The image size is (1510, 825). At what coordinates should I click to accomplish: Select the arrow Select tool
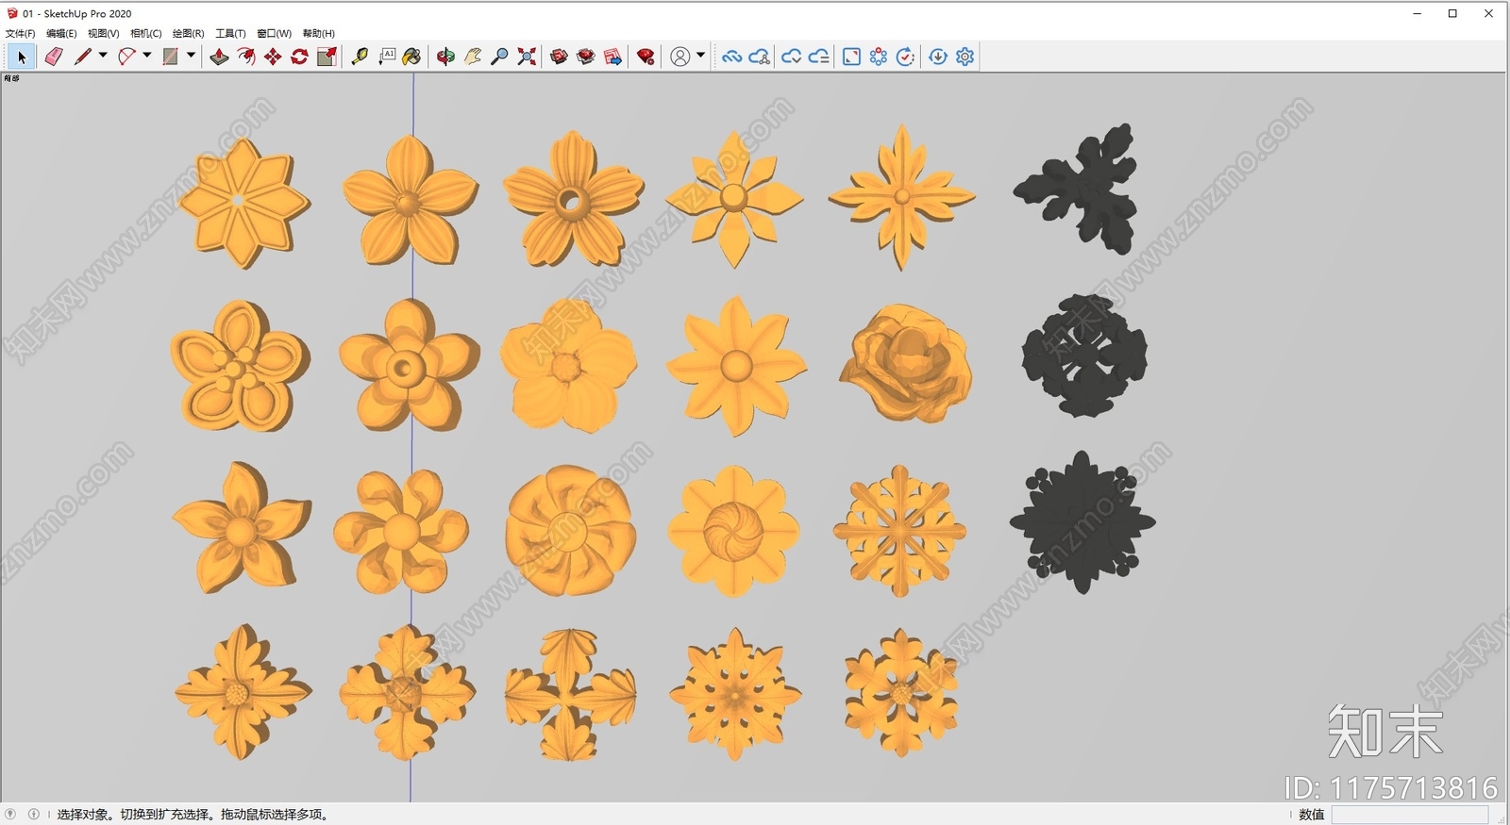click(22, 58)
